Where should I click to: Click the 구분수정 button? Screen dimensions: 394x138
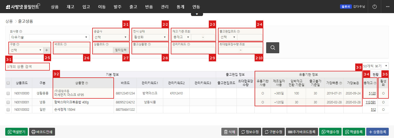pyautogui.click(x=273, y=132)
